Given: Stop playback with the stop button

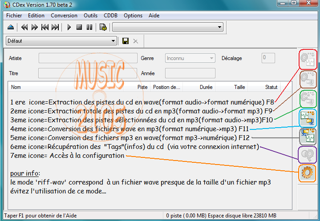Looking at the screenshot, I should [x=79, y=27].
